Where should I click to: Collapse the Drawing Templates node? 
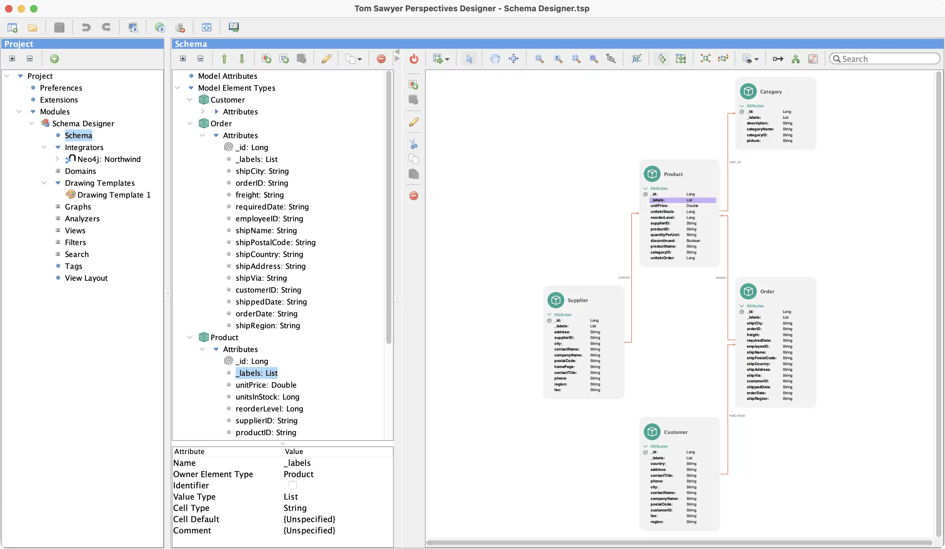click(x=44, y=183)
